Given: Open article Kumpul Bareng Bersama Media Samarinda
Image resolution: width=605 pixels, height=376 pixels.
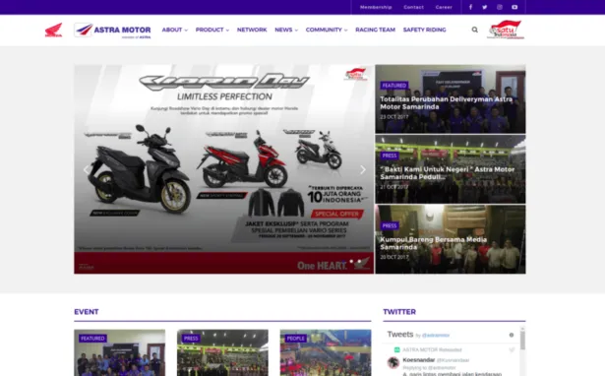Looking at the screenshot, I should [433, 243].
